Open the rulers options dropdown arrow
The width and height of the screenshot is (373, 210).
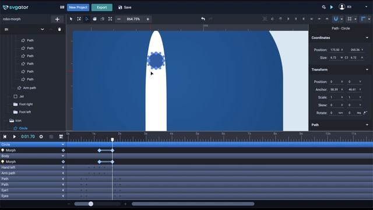369,19
